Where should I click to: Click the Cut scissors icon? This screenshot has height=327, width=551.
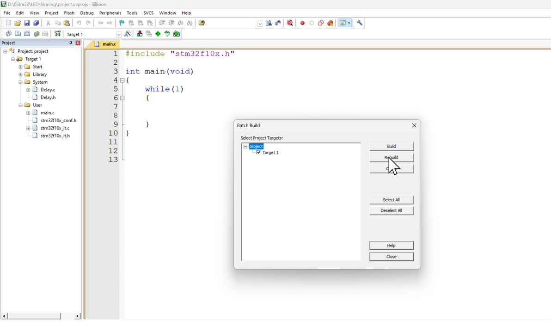(x=48, y=23)
